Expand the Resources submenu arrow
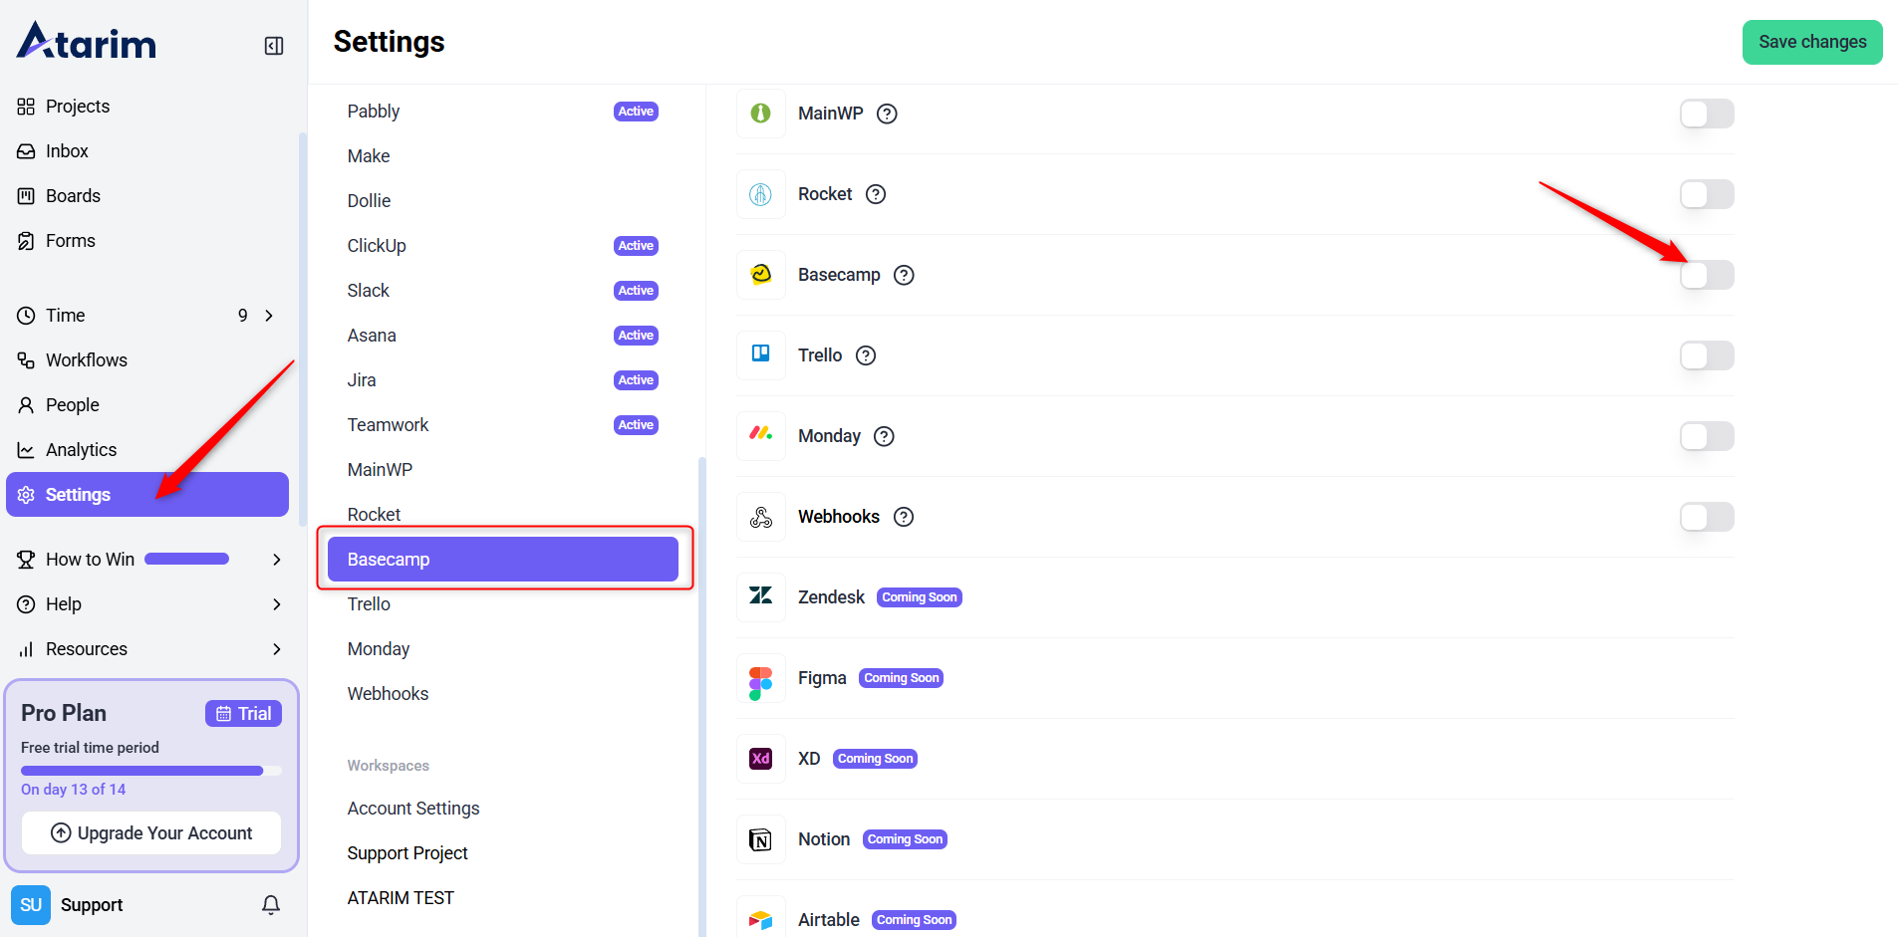Screen dimensions: 1898x937 pos(277,649)
